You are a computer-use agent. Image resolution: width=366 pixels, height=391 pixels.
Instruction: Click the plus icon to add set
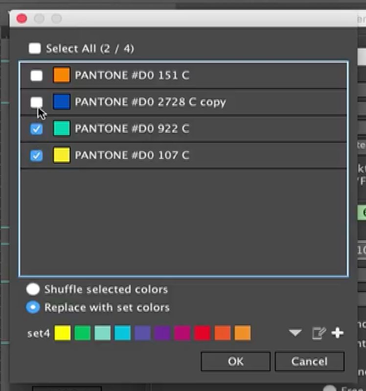click(x=338, y=333)
